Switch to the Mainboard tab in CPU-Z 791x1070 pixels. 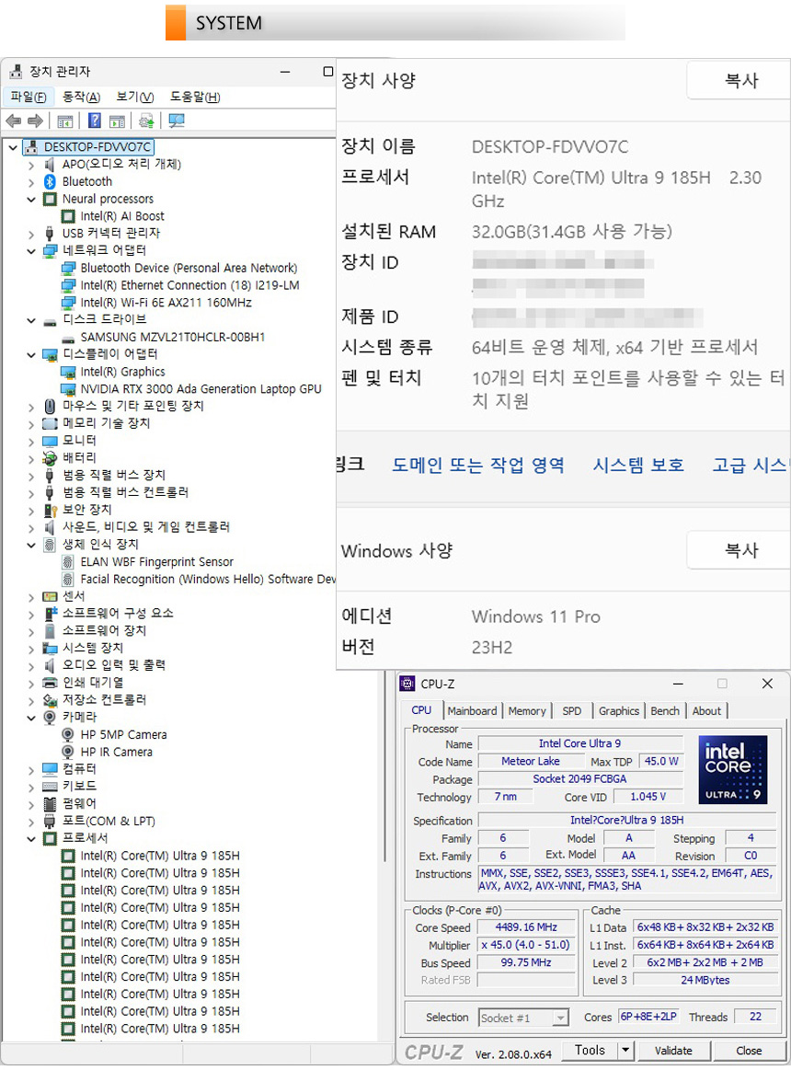[472, 710]
